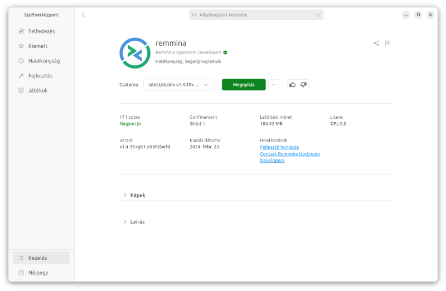Click the Hatékonyság, Segédprogramok category text

pyautogui.click(x=188, y=61)
